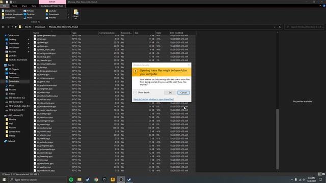Open Music under This PC
Image resolution: width=326 pixels, height=183 pixels.
coord(11,85)
